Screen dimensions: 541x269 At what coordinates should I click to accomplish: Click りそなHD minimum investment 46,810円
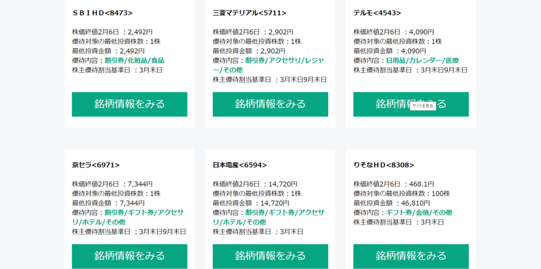(x=416, y=203)
